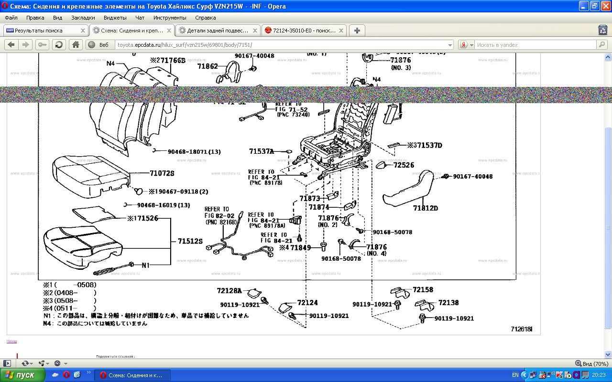This screenshot has height=382, width=612.
Task: Click part number 72526 in diagram
Action: click(x=404, y=165)
